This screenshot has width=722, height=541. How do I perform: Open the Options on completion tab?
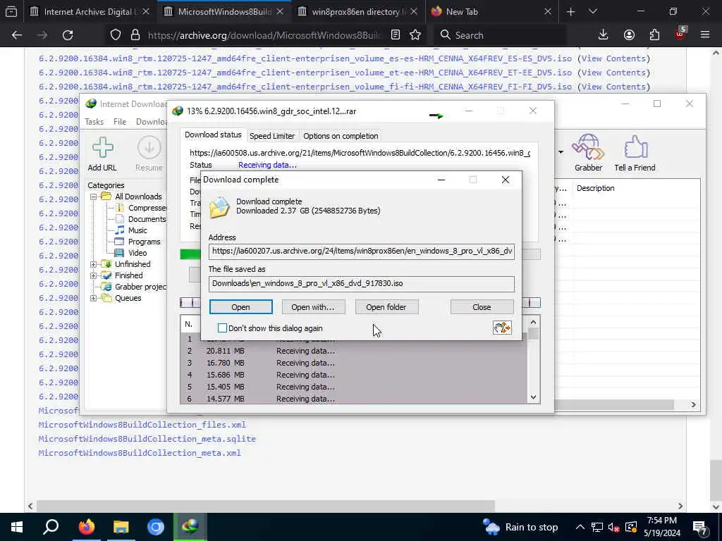click(341, 136)
